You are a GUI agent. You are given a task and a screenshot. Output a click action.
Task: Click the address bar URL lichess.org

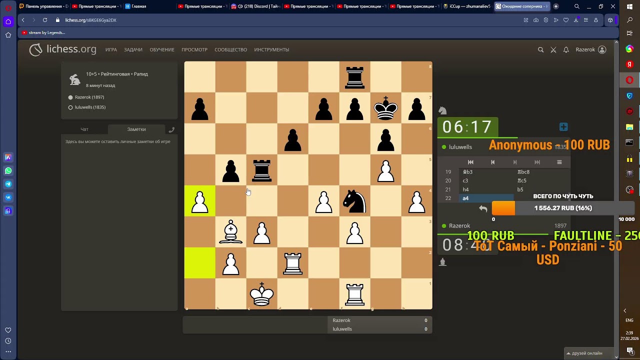[x=90, y=20]
